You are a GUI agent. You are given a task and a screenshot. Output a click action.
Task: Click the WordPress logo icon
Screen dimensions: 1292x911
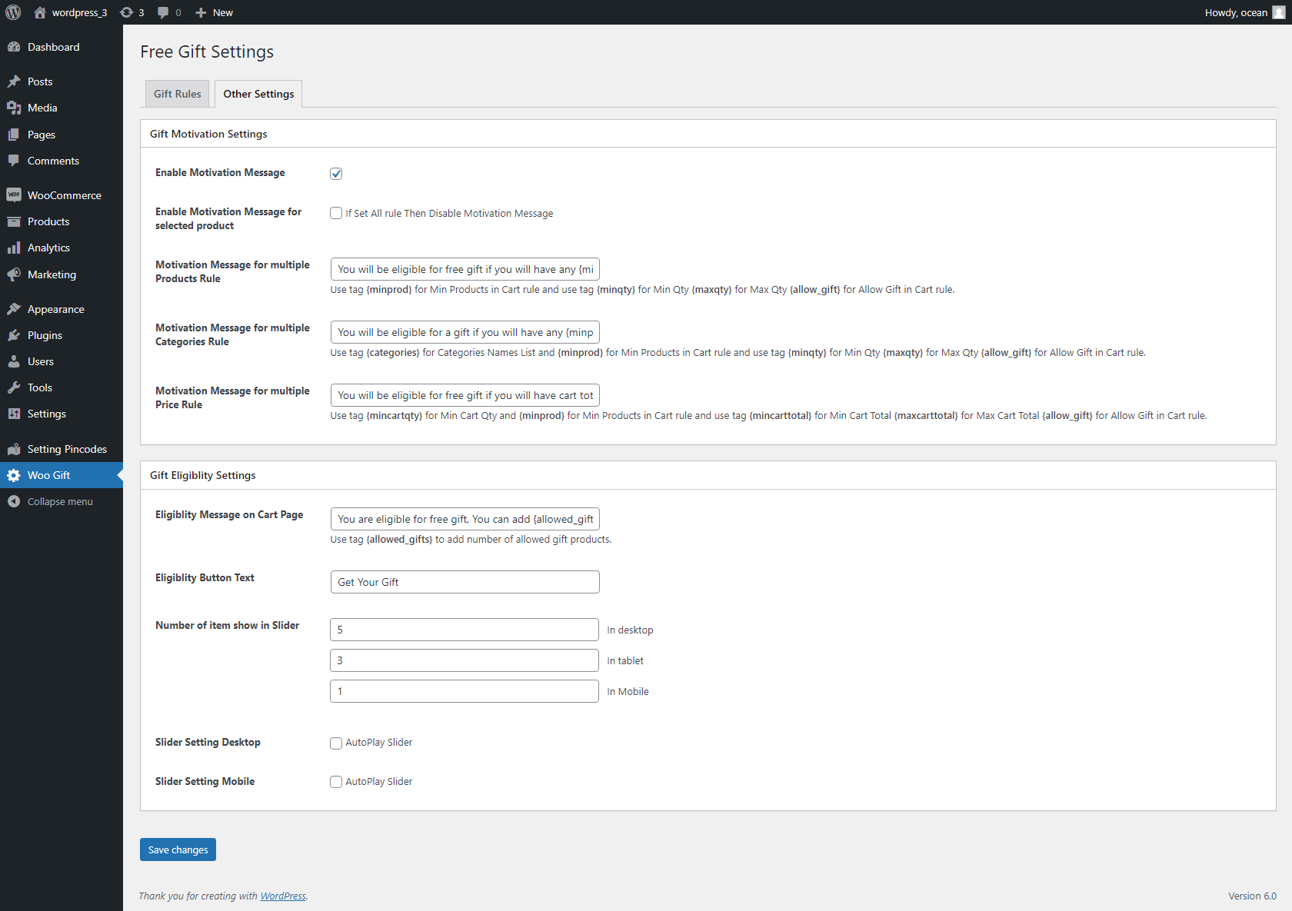click(13, 12)
